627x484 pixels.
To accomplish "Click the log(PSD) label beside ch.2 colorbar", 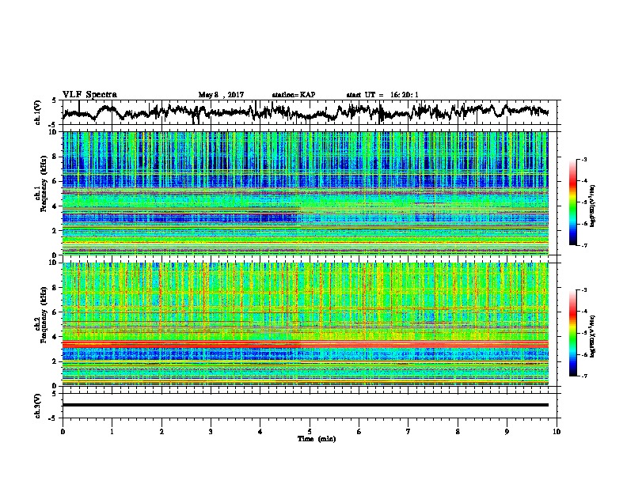I will pyautogui.click(x=593, y=336).
